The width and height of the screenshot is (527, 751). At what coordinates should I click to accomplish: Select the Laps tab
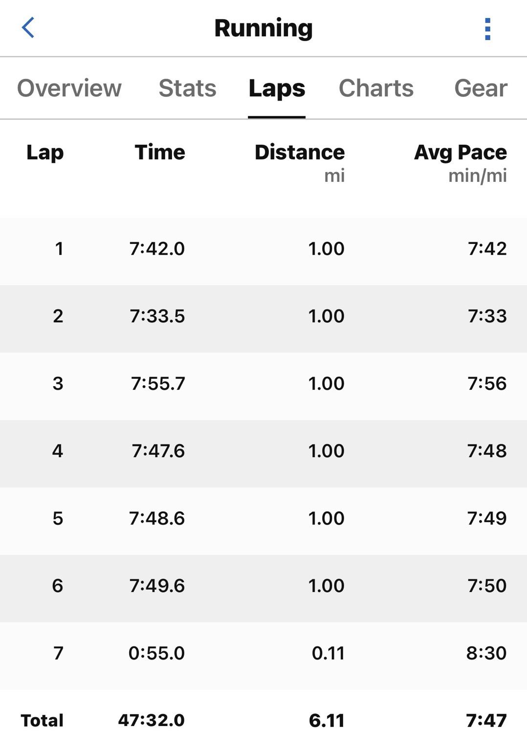point(277,88)
